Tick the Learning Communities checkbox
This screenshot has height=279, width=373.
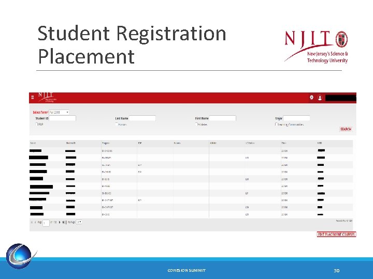[276, 124]
